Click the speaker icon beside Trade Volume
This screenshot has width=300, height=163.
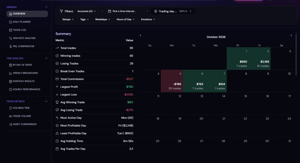point(10,116)
